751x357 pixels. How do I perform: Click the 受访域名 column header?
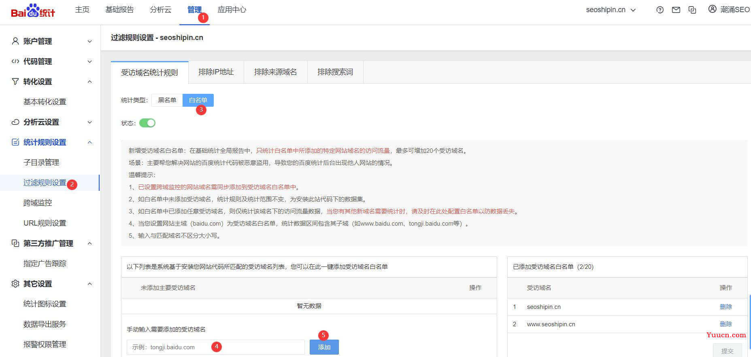coord(539,288)
